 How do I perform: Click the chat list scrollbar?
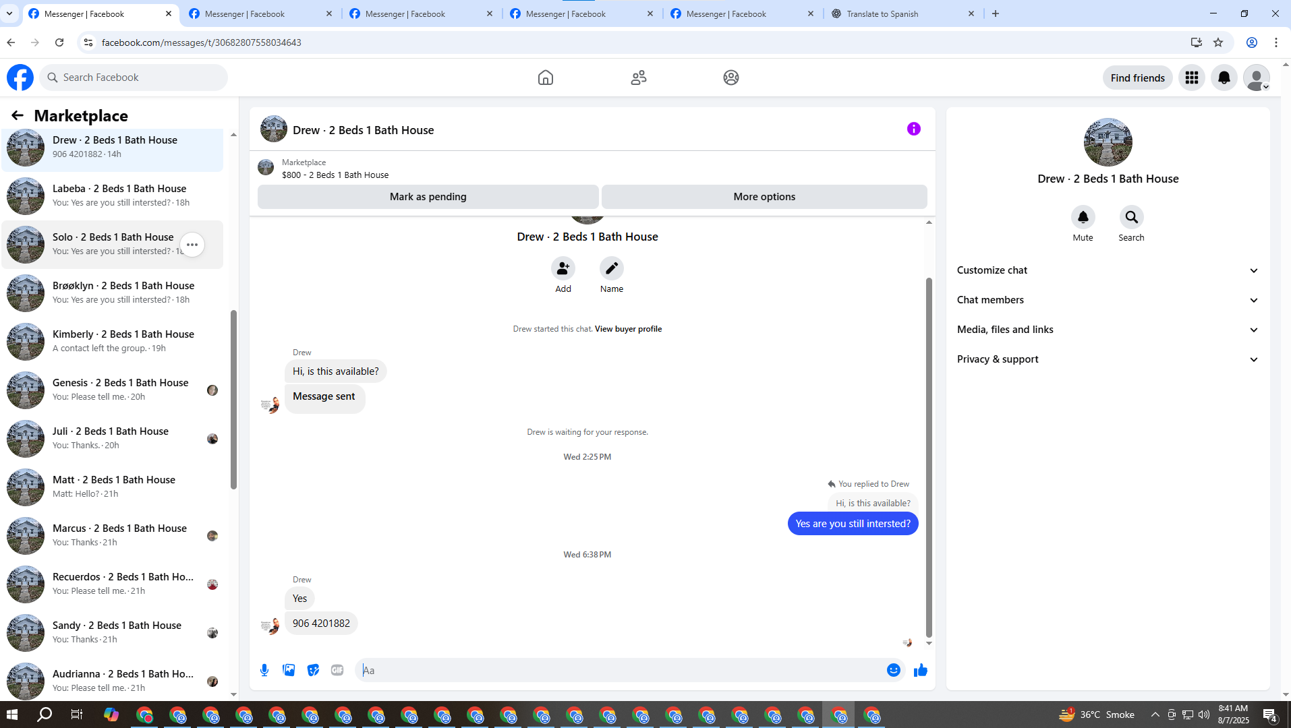[x=233, y=400]
